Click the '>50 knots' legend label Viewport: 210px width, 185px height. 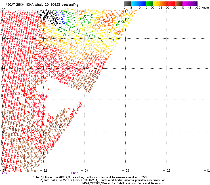click(x=202, y=8)
